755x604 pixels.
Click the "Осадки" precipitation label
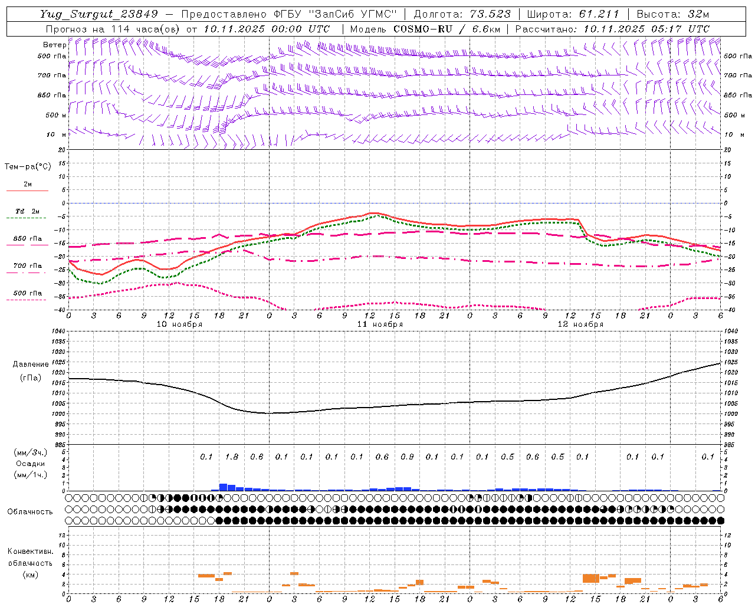pos(31,464)
